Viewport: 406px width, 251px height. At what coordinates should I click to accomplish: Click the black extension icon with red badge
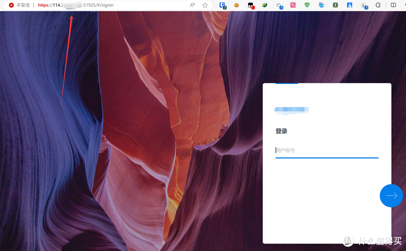pos(251,5)
